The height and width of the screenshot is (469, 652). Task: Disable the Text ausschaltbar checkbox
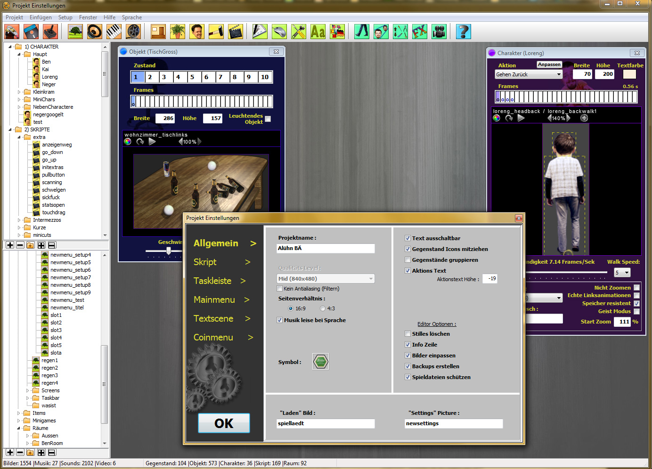pos(408,238)
